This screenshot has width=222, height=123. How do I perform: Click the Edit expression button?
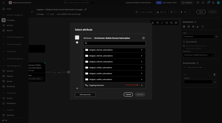(x=85, y=95)
